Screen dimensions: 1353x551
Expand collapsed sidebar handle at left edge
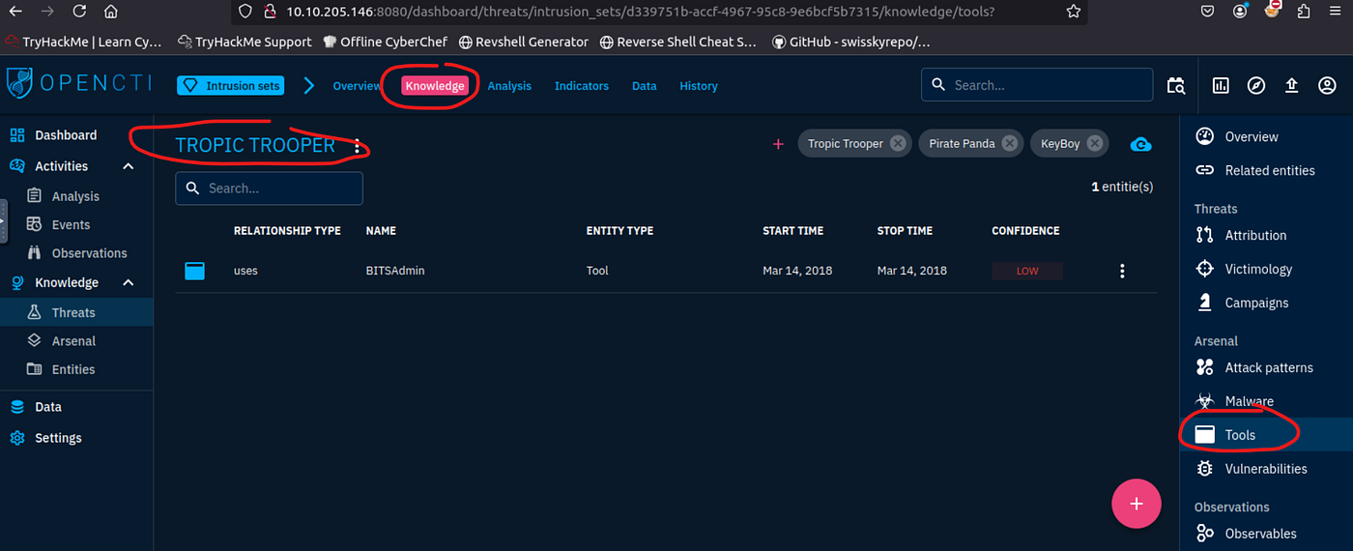point(3,220)
